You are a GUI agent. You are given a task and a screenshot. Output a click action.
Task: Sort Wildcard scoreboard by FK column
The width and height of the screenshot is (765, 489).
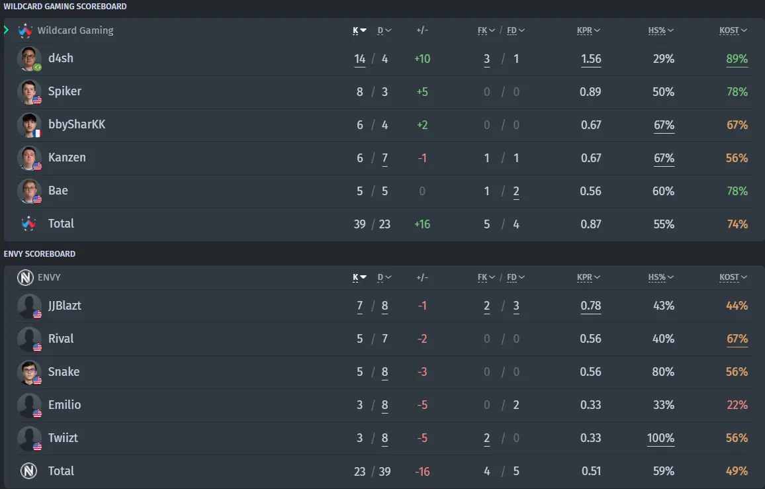(486, 30)
